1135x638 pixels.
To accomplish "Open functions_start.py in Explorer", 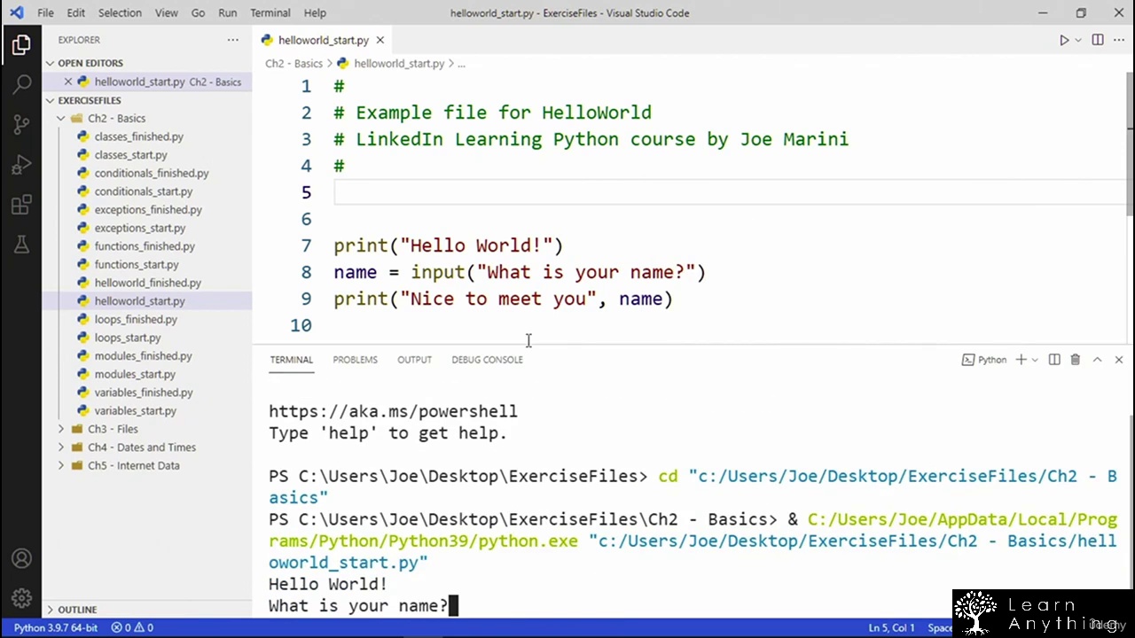I will pyautogui.click(x=137, y=264).
